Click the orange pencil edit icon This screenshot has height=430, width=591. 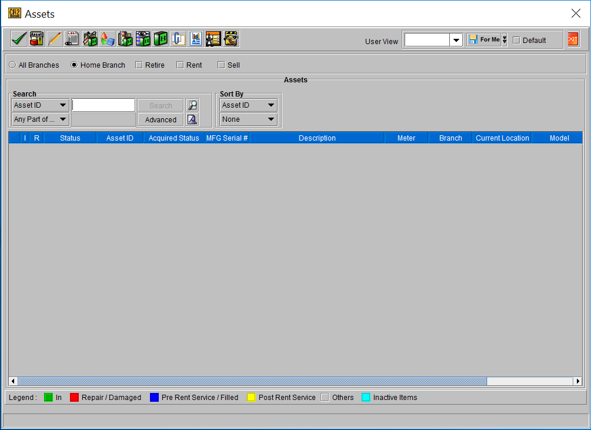(x=54, y=39)
